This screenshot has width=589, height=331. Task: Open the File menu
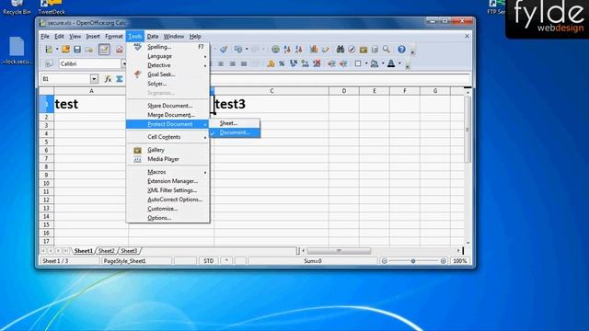(x=45, y=37)
